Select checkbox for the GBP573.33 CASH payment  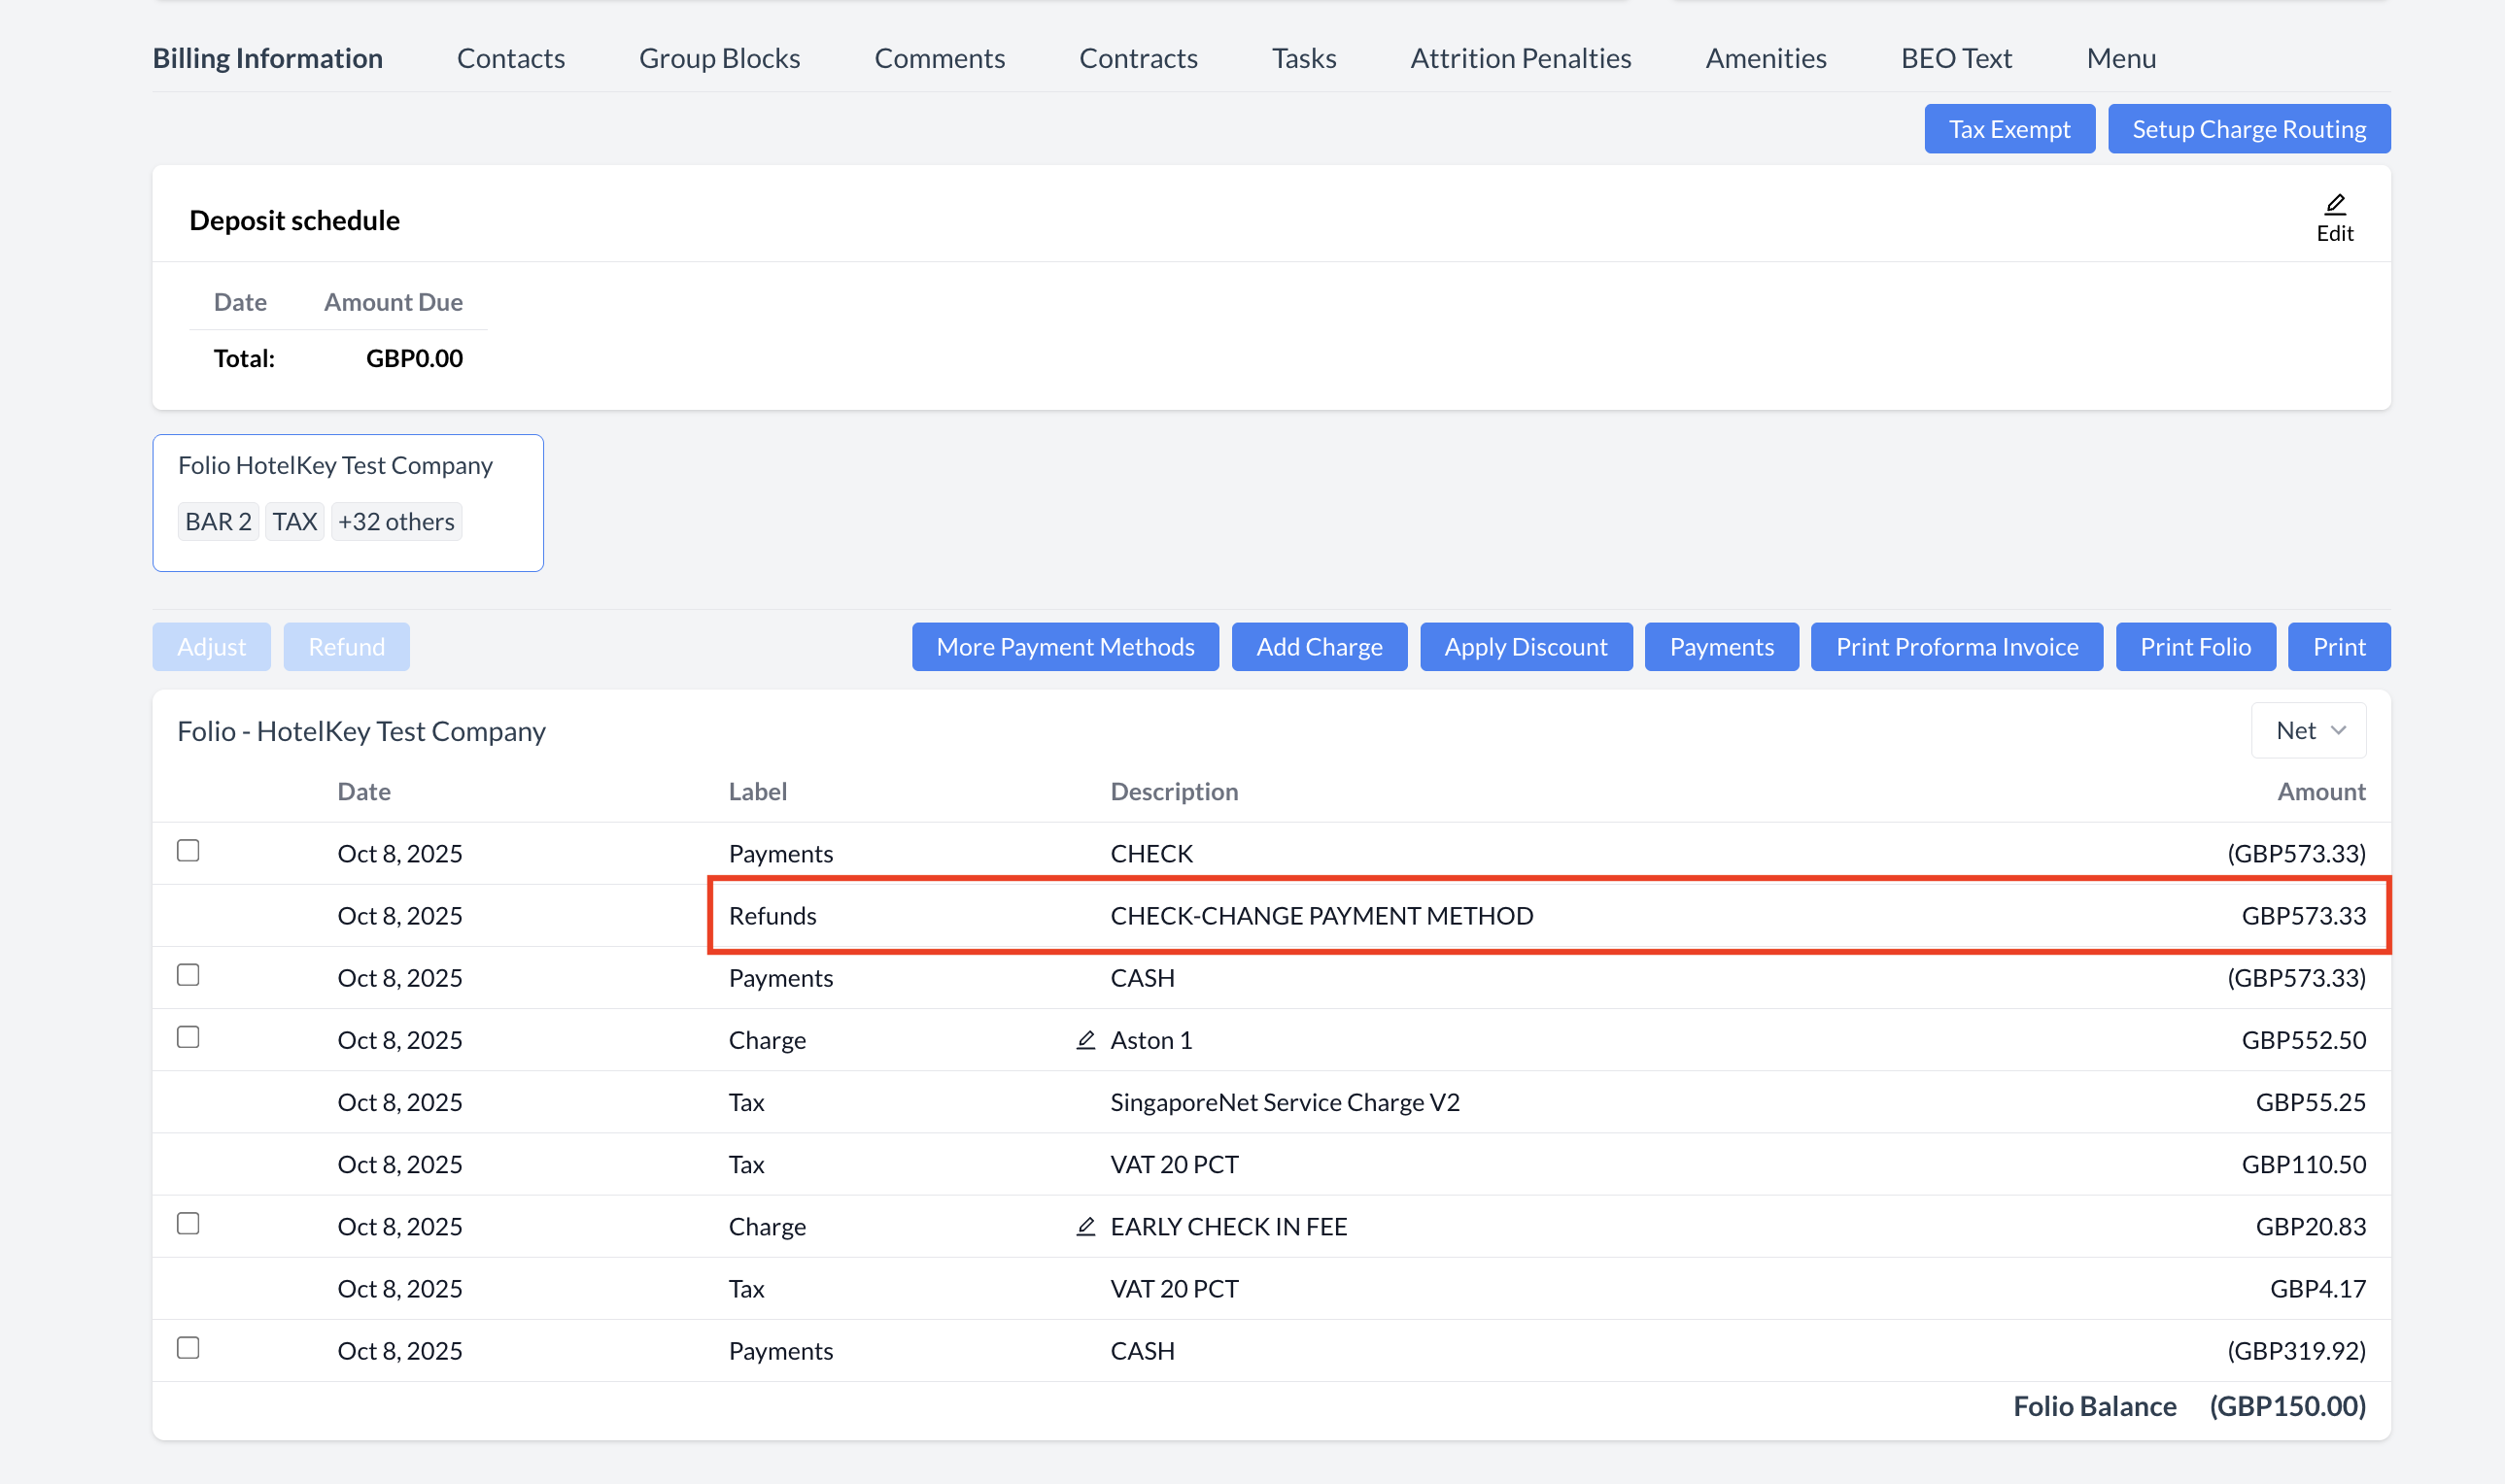pos(189,975)
